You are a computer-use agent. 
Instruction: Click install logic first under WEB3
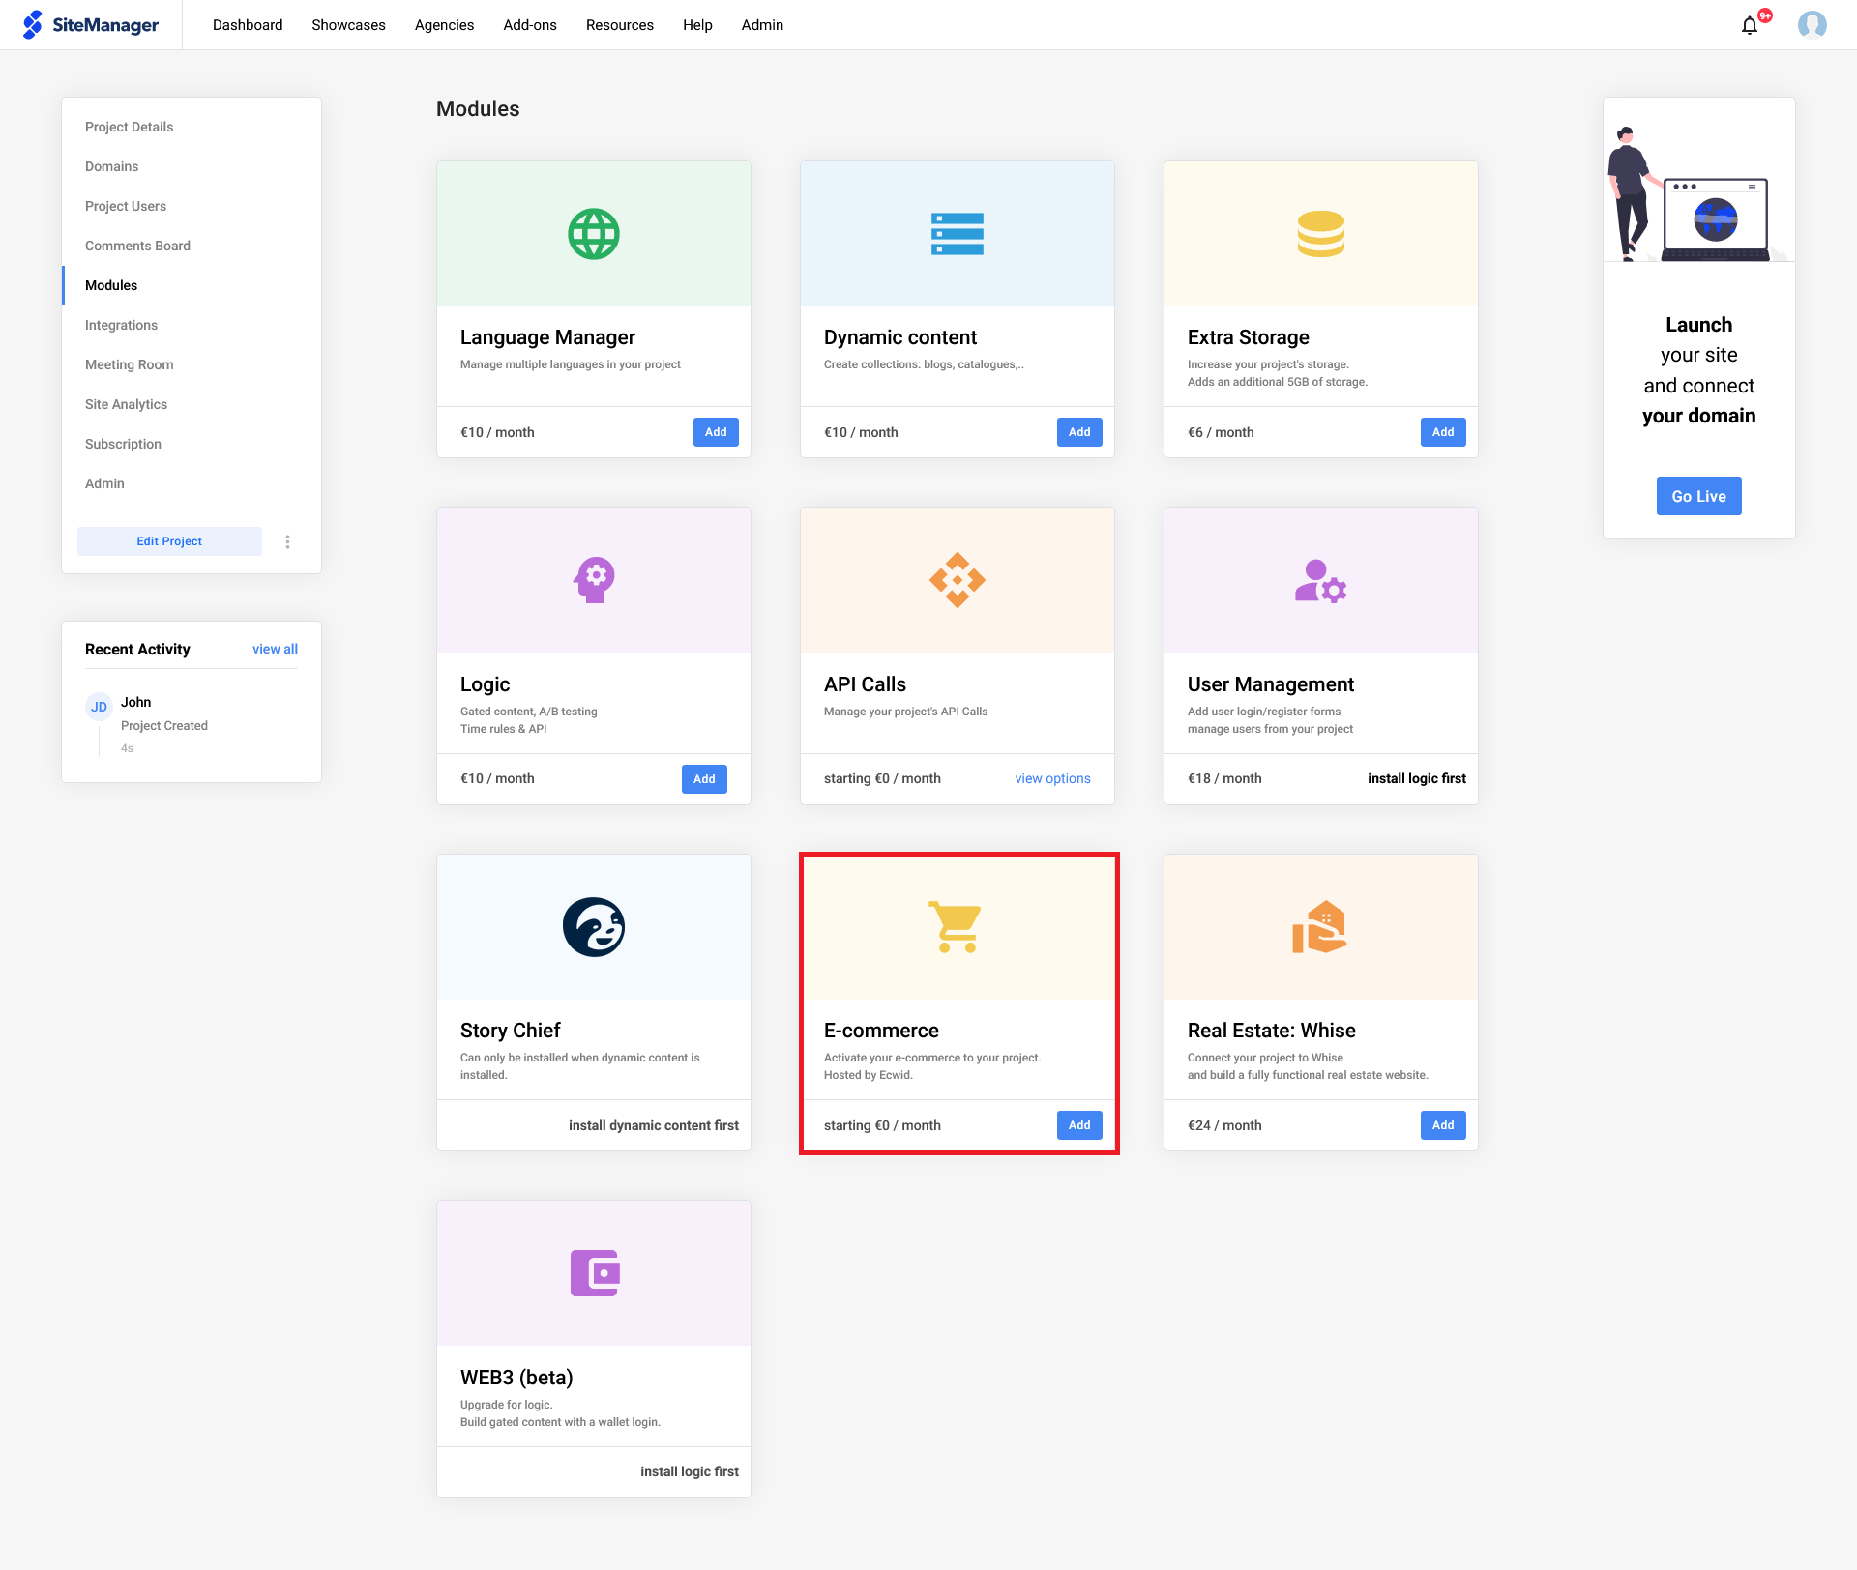click(x=690, y=1471)
